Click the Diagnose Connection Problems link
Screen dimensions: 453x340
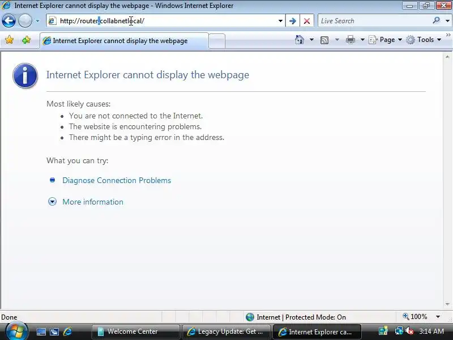117,180
